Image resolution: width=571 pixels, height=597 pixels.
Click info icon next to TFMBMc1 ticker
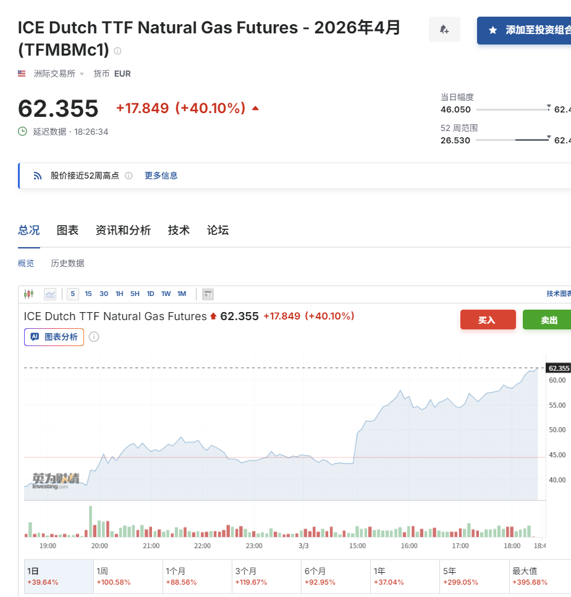point(117,51)
